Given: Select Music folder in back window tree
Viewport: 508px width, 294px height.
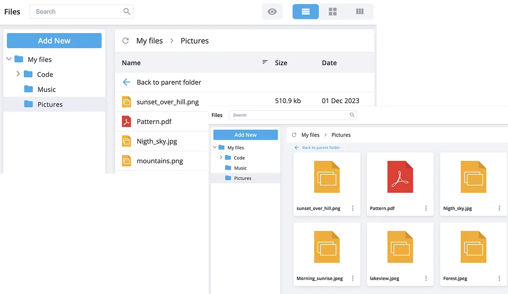Looking at the screenshot, I should 47,89.
